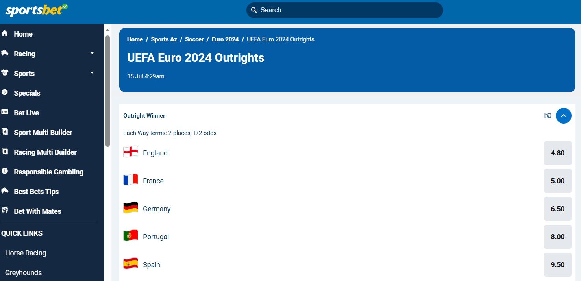
Task: Click the Best Bets Tips icon
Action: click(x=5, y=191)
